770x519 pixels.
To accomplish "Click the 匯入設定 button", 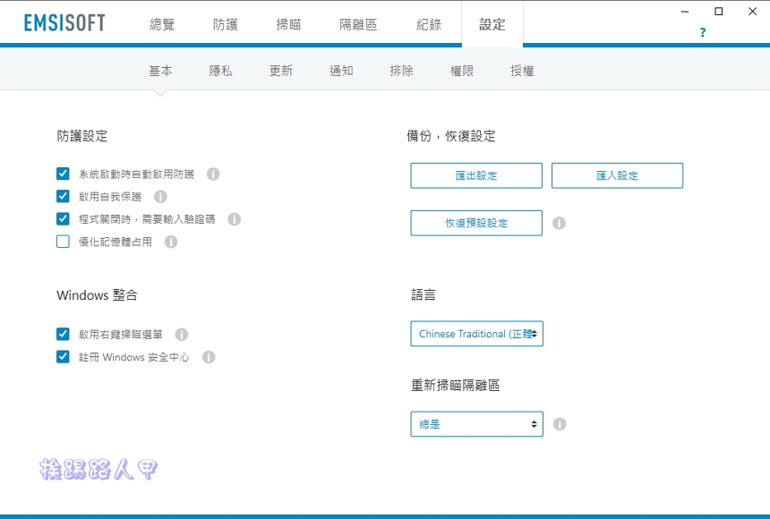I will pyautogui.click(x=617, y=175).
